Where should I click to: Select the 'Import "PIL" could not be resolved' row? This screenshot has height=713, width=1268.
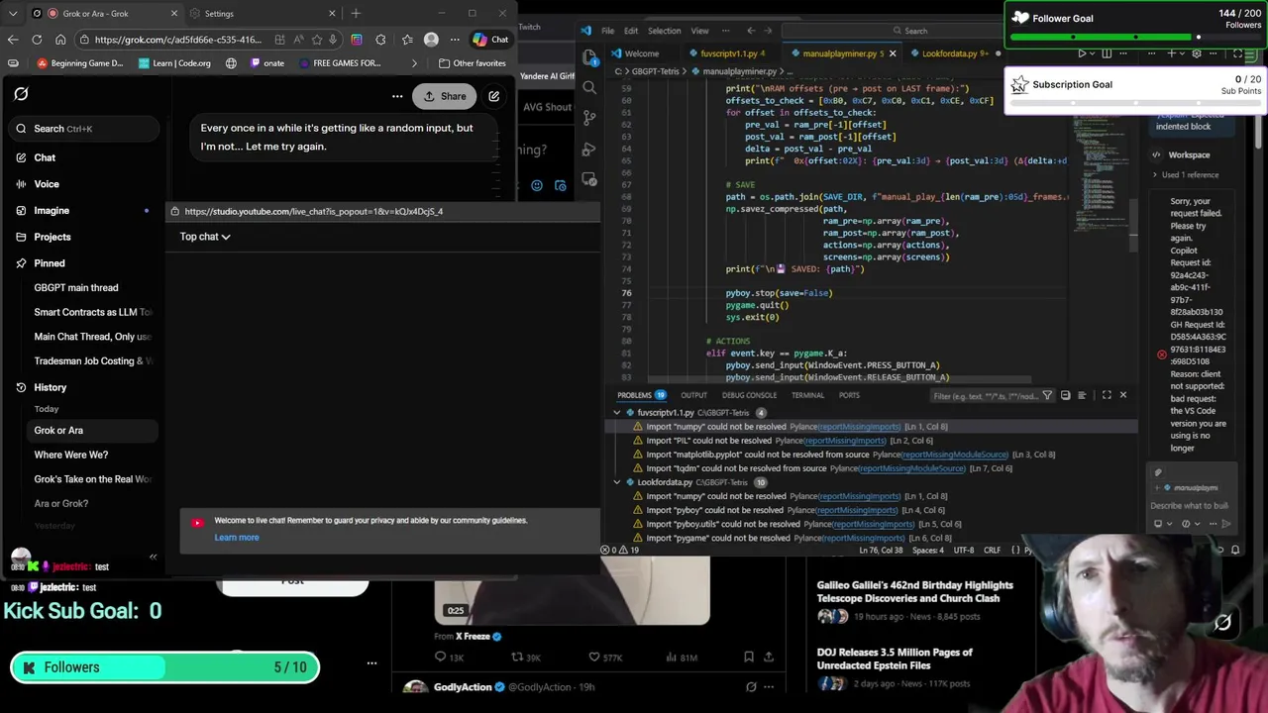click(872, 441)
